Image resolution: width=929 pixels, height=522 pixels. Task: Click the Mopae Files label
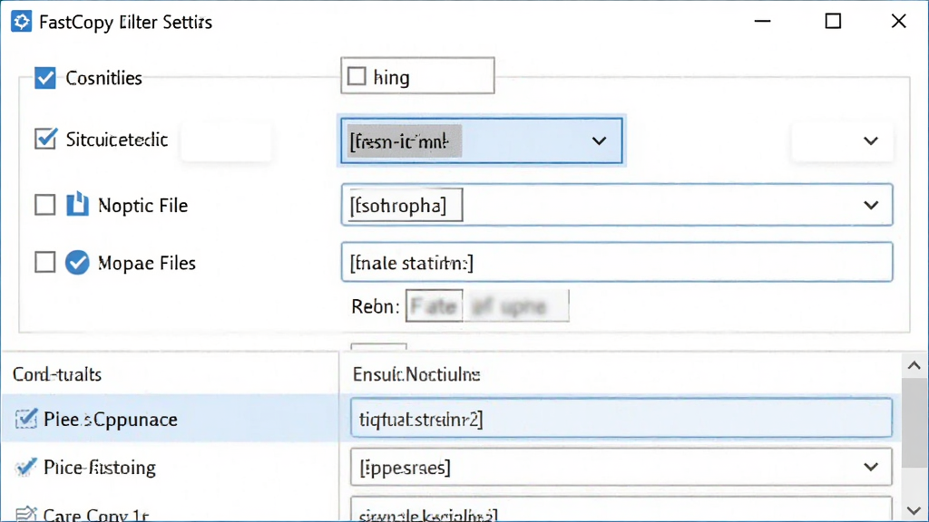coord(146,263)
